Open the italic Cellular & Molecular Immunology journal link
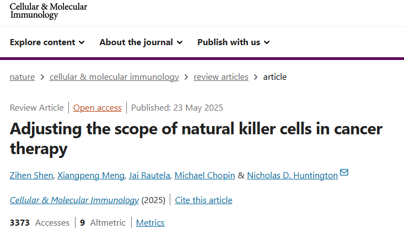The width and height of the screenshot is (404, 235). [74, 200]
